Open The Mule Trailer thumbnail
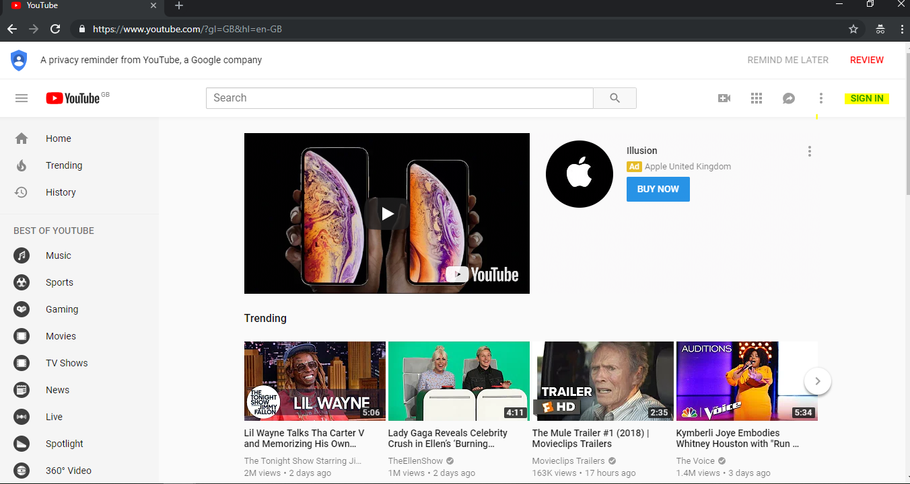The image size is (910, 484). coord(603,381)
